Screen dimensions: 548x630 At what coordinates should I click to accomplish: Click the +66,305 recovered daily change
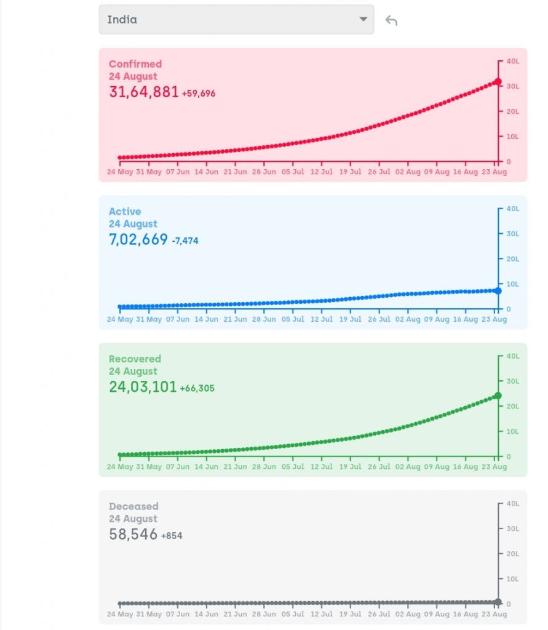[x=197, y=389]
